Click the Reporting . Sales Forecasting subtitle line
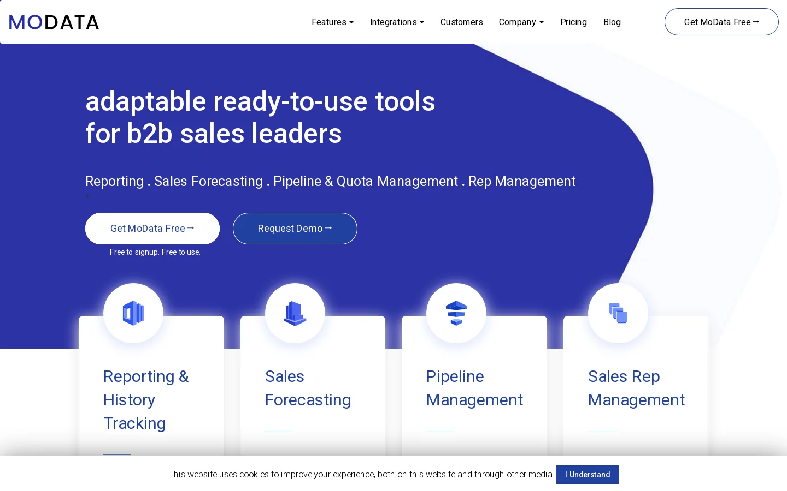The height and width of the screenshot is (491, 787). (x=330, y=181)
